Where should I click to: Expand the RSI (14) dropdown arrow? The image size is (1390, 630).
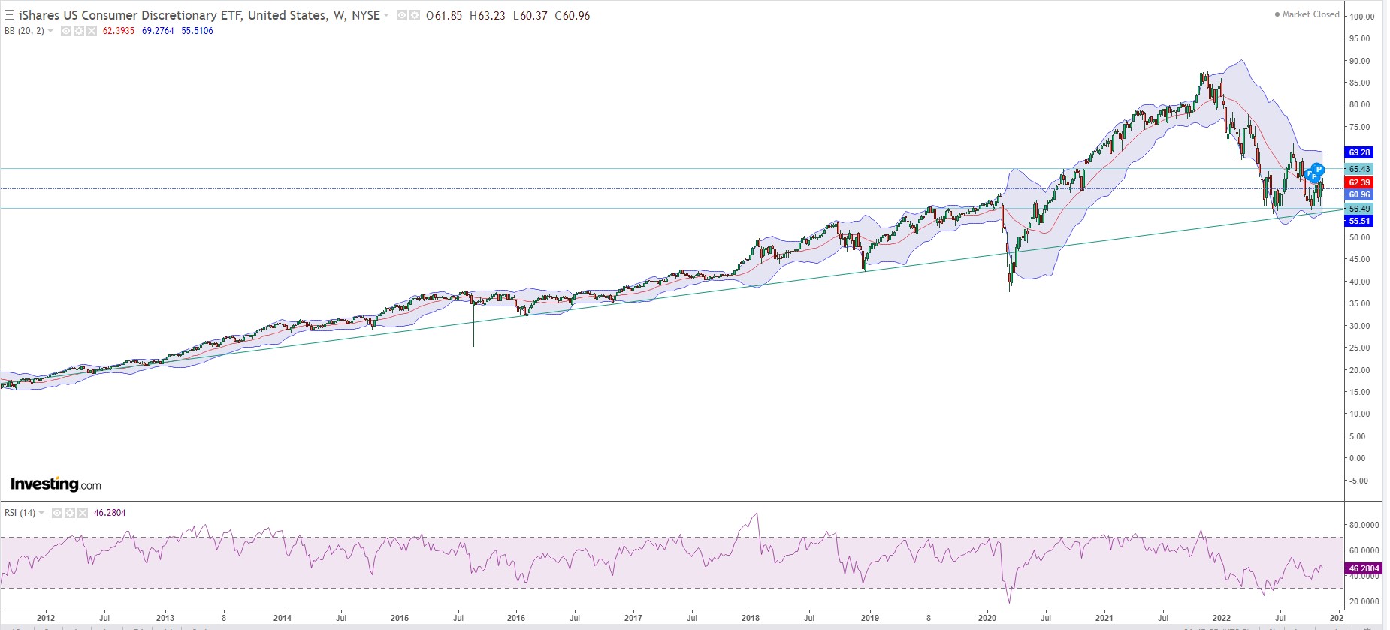click(x=41, y=513)
